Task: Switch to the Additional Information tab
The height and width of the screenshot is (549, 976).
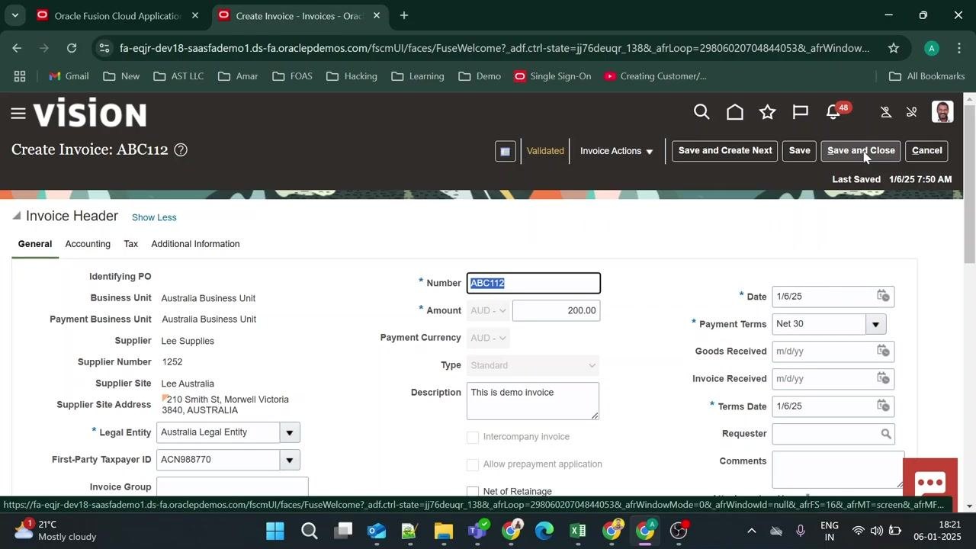Action: 195,244
